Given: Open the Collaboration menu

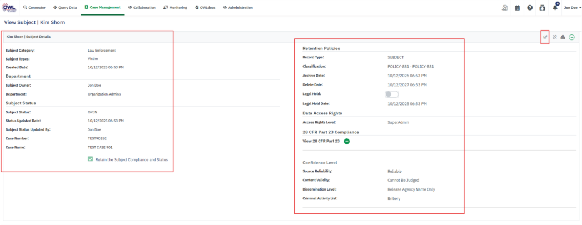Looking at the screenshot, I should 142,8.
